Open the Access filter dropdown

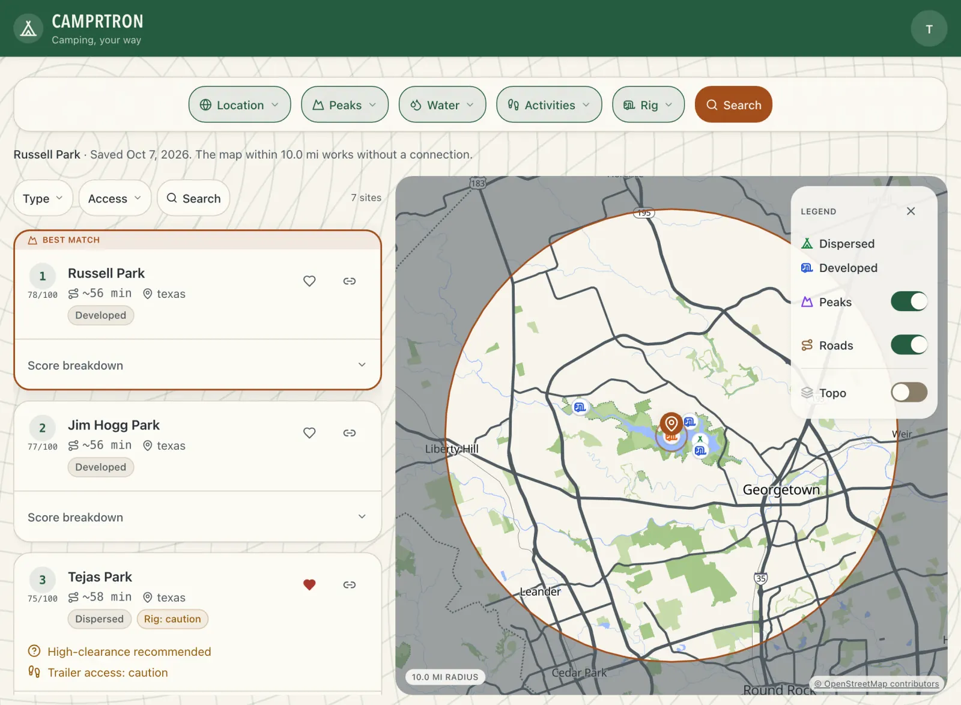[115, 198]
